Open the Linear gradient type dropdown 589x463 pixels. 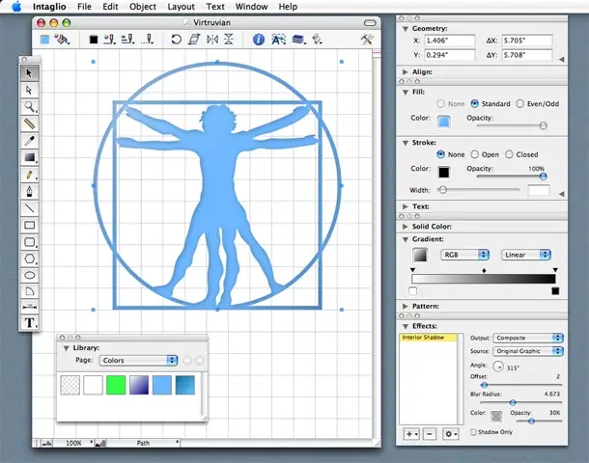pyautogui.click(x=527, y=255)
